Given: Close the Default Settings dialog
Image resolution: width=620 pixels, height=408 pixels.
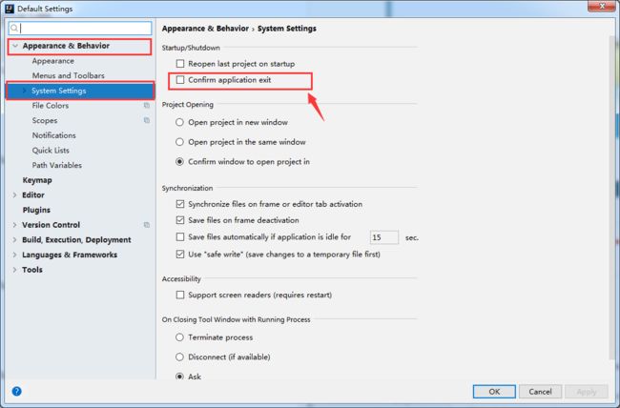Looking at the screenshot, I should coord(602,6).
